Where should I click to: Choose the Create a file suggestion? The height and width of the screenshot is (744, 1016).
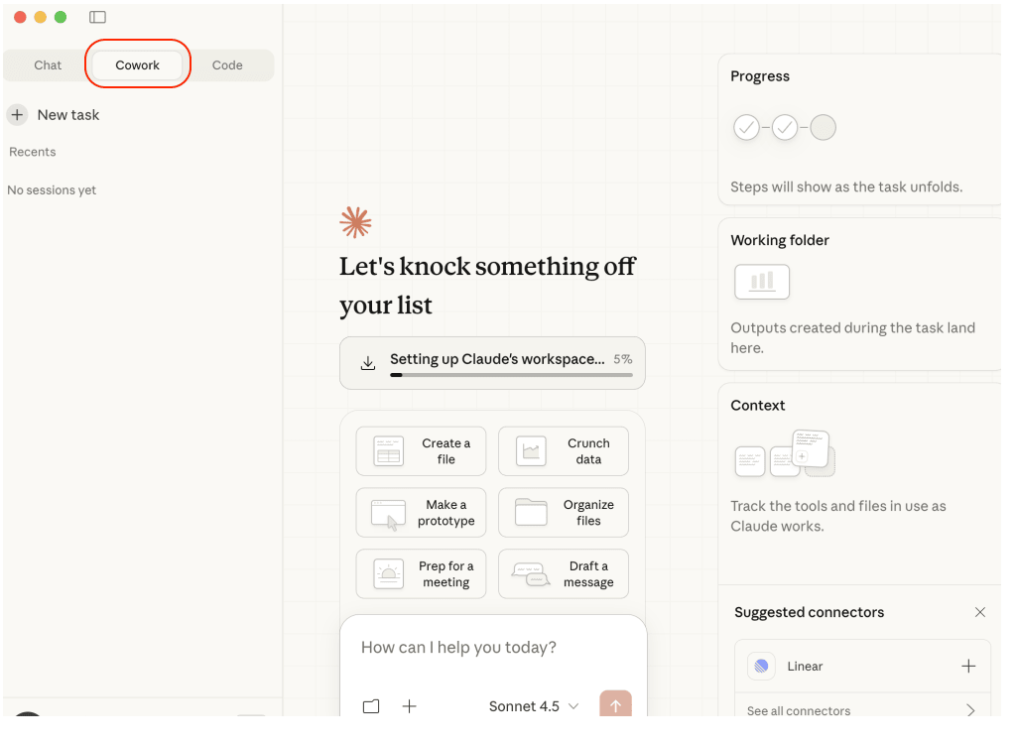click(421, 451)
